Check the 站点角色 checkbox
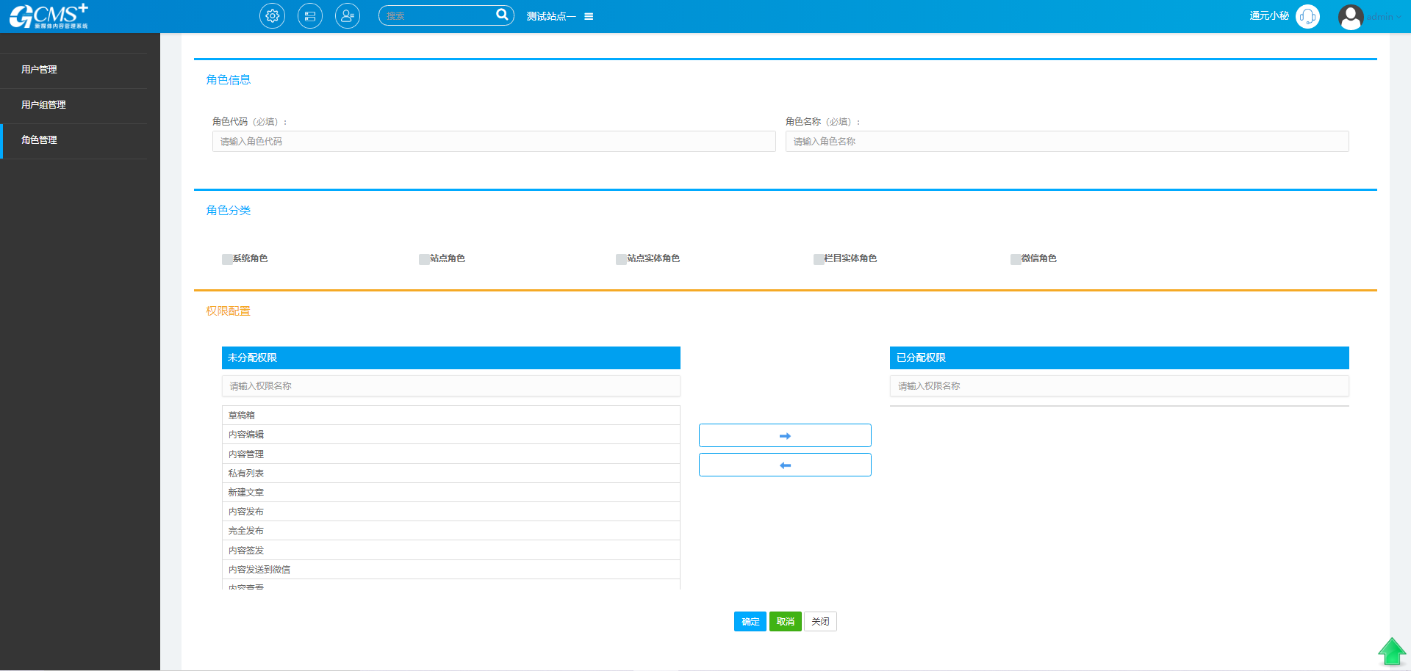 [x=424, y=259]
